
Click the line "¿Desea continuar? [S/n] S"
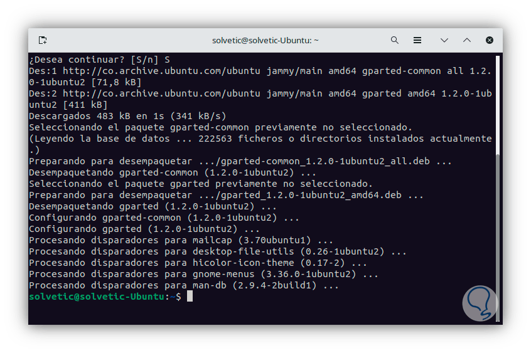point(99,60)
